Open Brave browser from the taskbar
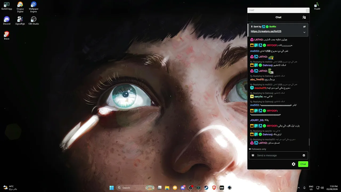The width and height of the screenshot is (341, 192). coord(214,188)
